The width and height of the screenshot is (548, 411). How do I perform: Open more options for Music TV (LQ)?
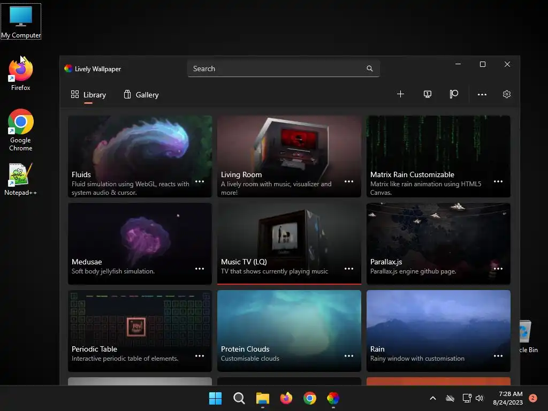[349, 269]
